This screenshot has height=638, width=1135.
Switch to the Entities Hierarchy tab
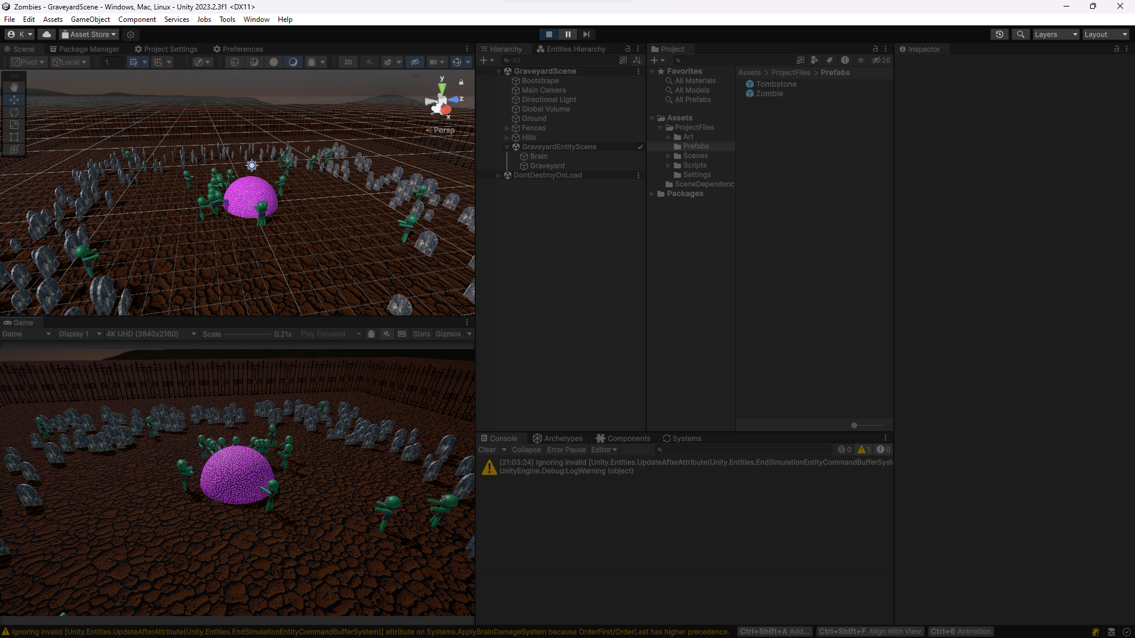click(x=570, y=49)
